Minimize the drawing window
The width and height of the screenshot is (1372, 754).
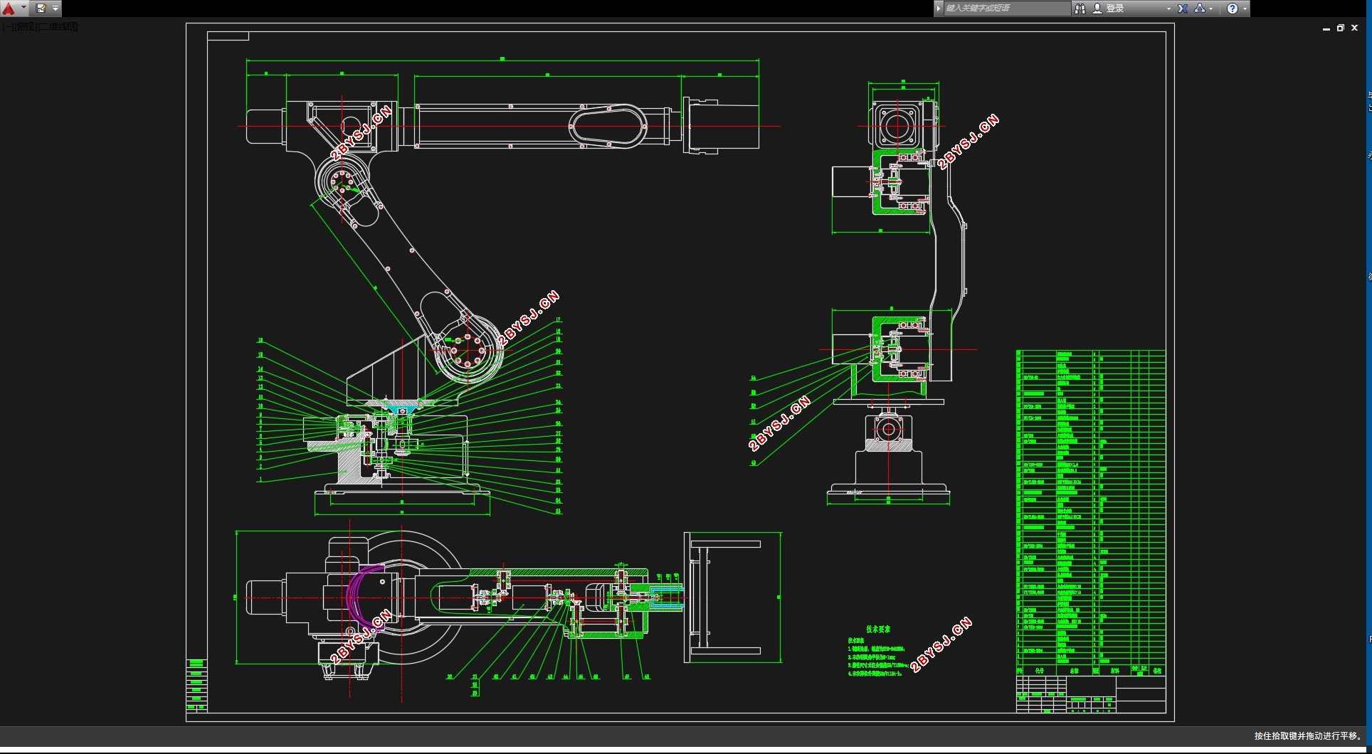click(1326, 28)
